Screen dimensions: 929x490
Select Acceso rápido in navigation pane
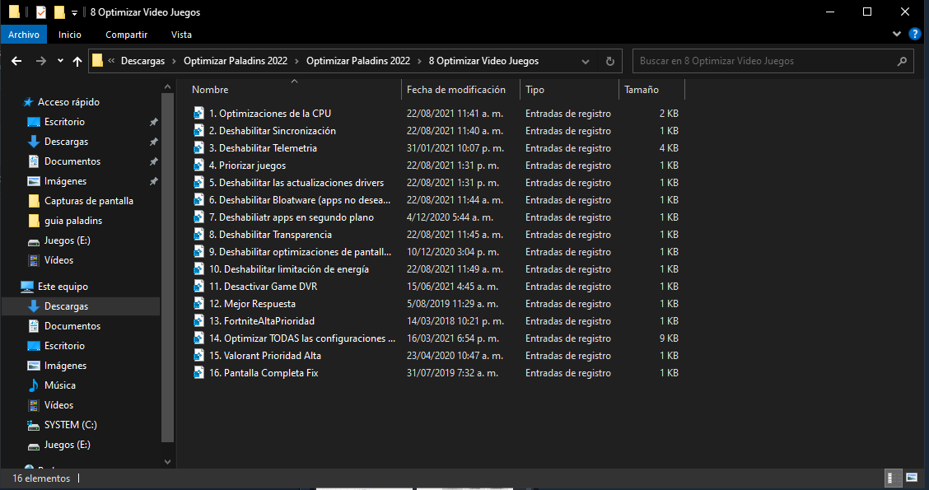[x=68, y=102]
